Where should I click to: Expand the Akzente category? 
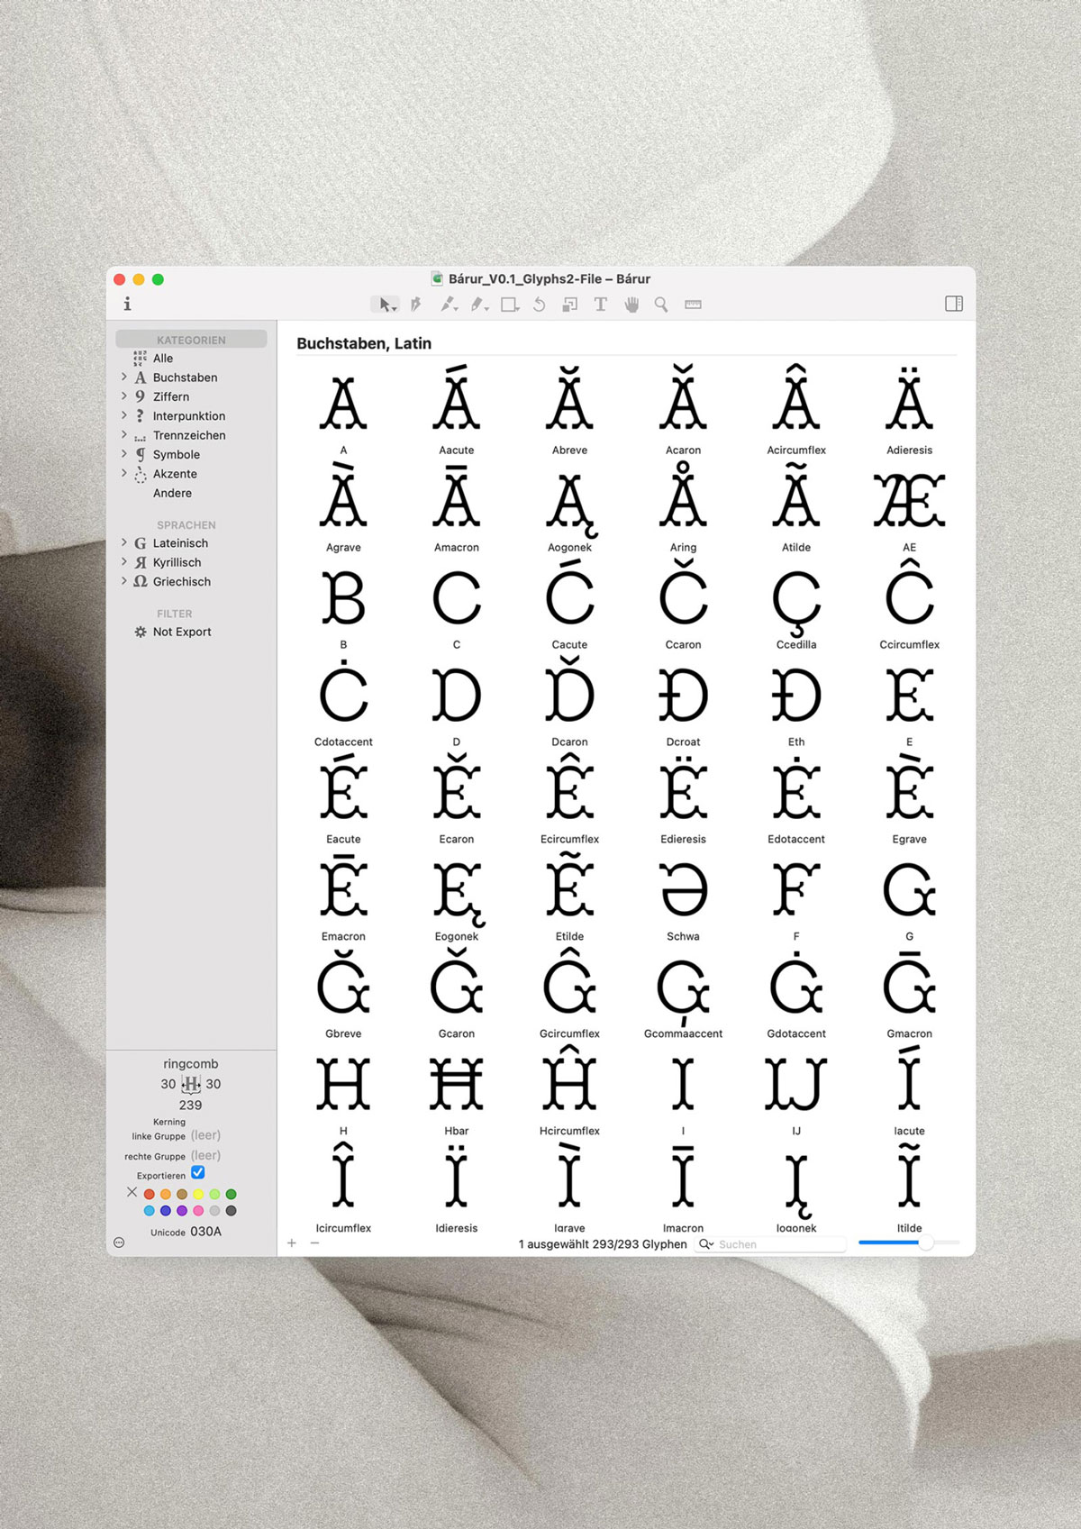point(124,473)
